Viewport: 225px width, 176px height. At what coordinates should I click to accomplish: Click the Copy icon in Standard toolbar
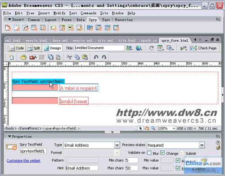pos(77,57)
